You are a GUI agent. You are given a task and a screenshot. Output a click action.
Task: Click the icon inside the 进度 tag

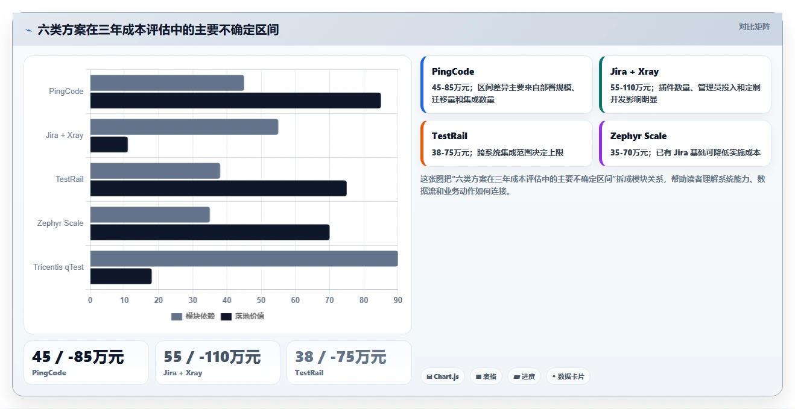click(517, 376)
